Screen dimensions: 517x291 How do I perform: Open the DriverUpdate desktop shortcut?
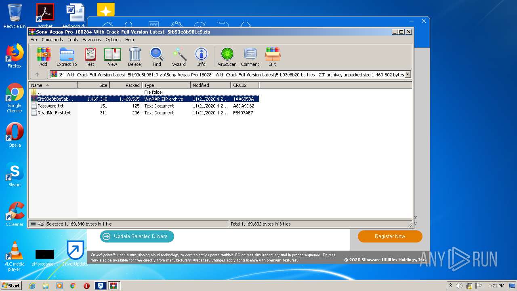[75, 254]
